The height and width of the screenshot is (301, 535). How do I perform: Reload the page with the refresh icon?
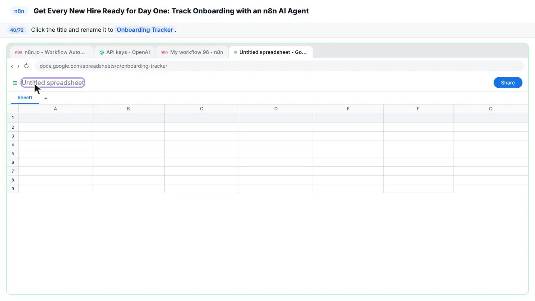pos(26,66)
